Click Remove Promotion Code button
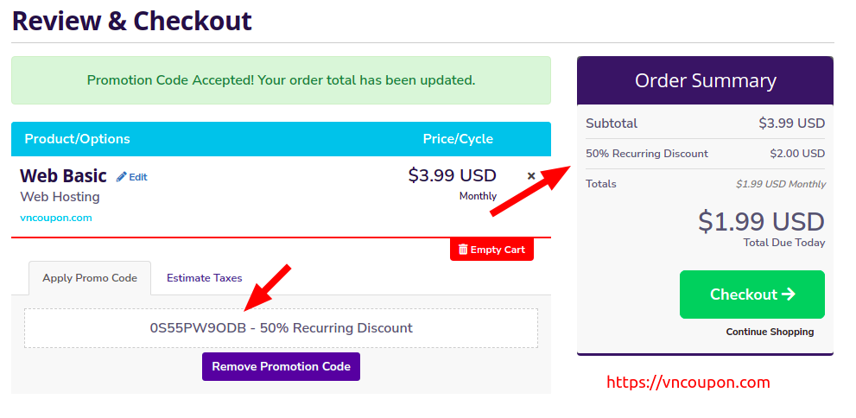The width and height of the screenshot is (856, 418). pos(281,366)
